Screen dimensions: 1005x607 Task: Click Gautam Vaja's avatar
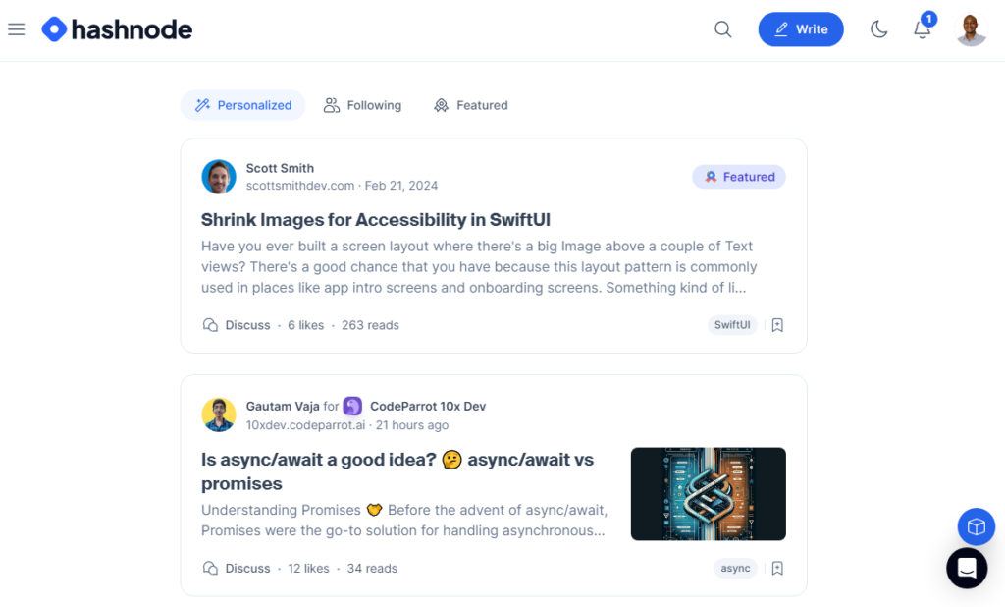point(219,414)
